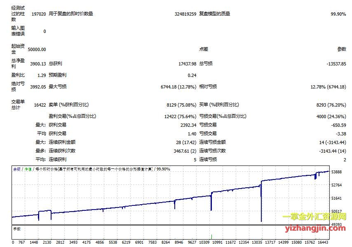Select the 总净盈利 value 3900.13
This screenshot has width=352, height=247.
[x=38, y=64]
